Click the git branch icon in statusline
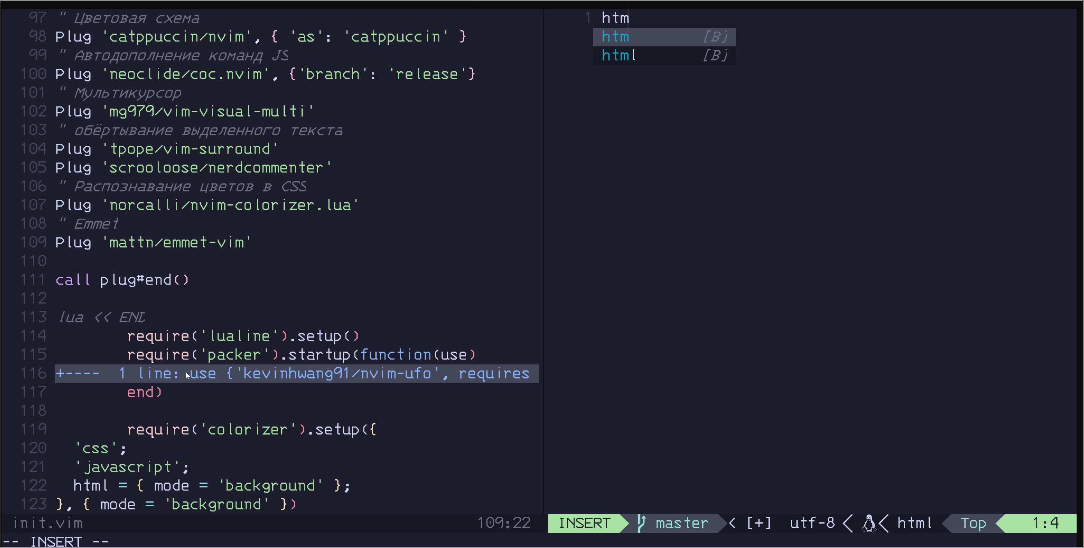Screen dimensions: 1084x548 tap(641, 523)
